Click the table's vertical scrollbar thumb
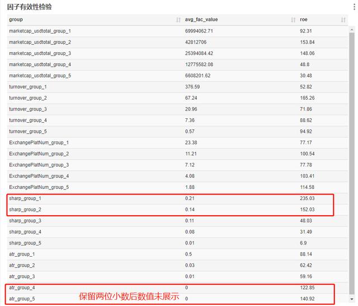Screen dimensions: 358x306 (x=352, y=163)
